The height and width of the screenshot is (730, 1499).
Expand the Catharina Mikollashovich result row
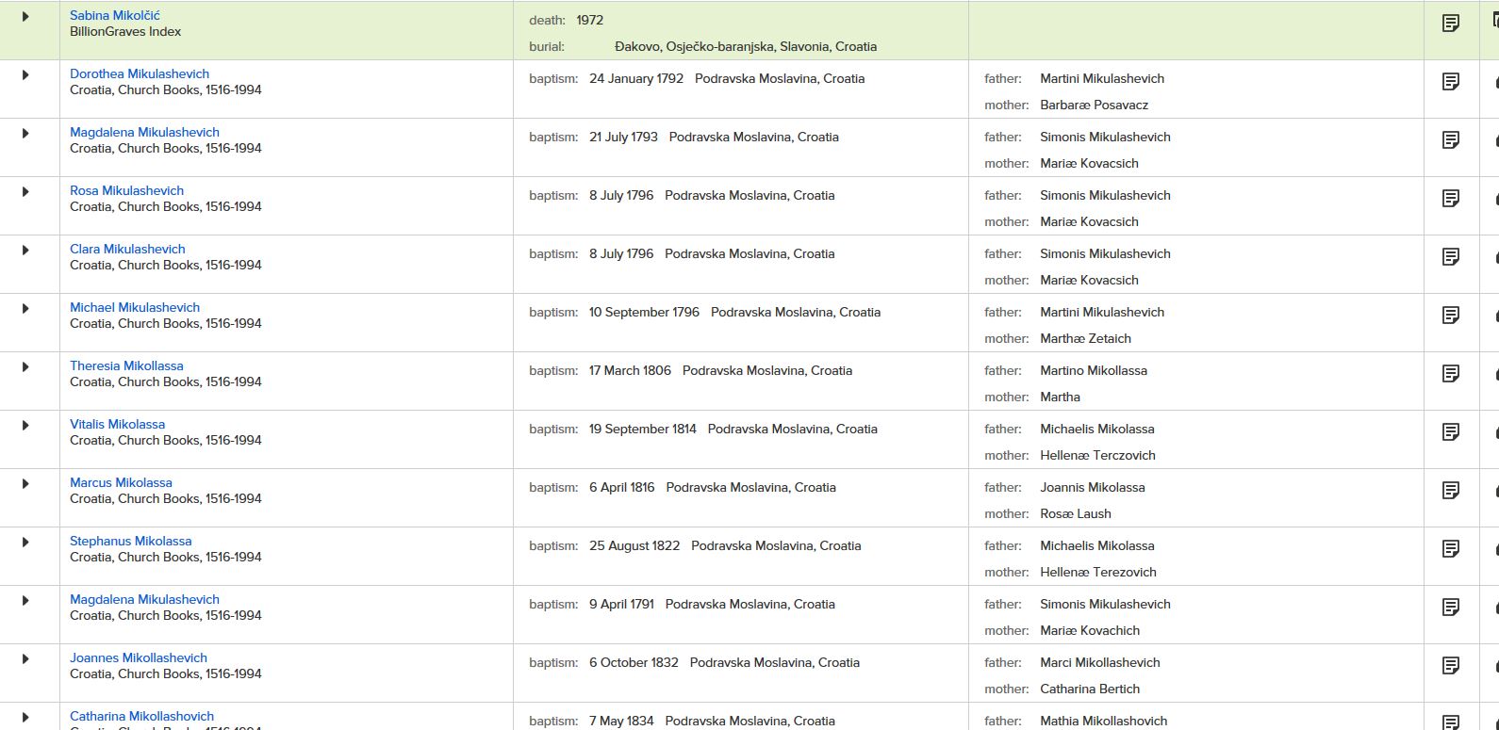coord(25,717)
